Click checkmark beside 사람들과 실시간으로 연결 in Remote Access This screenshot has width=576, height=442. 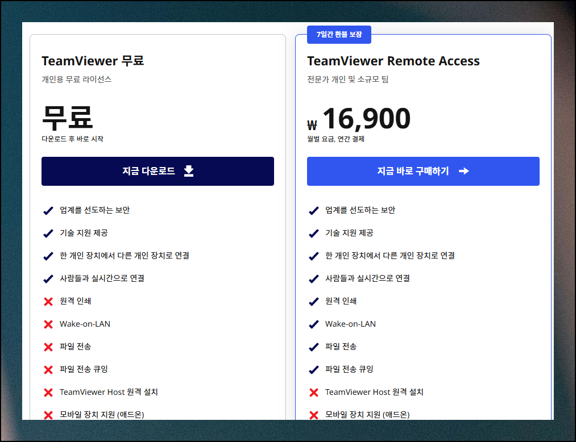coord(314,279)
